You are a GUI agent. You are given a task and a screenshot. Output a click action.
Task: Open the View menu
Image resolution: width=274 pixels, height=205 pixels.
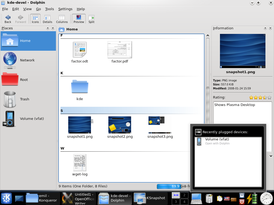(28, 9)
